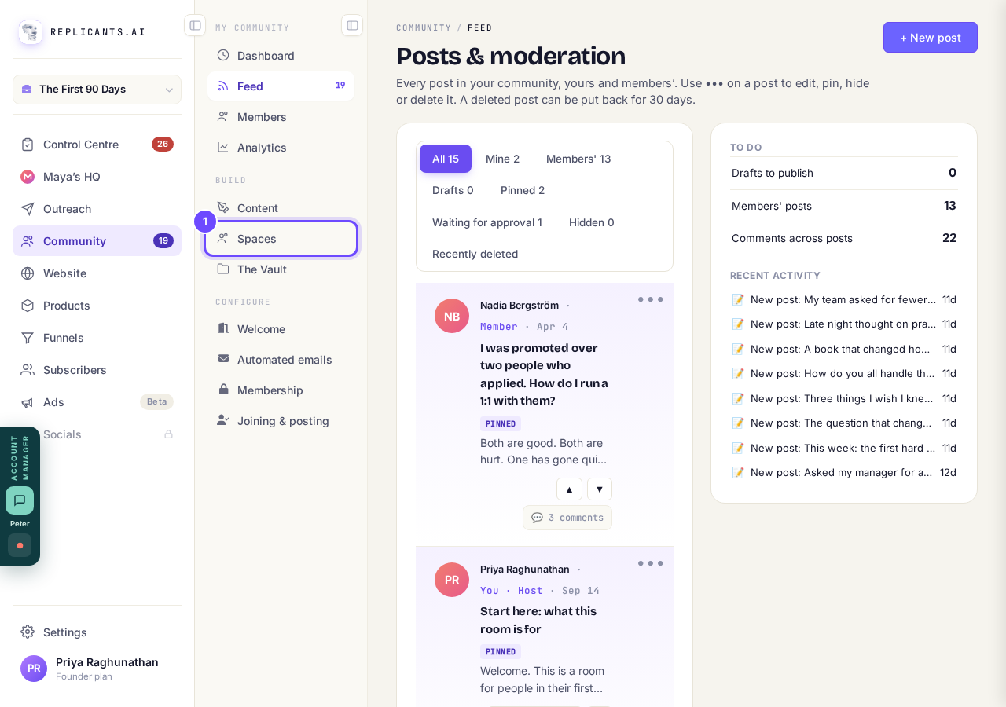Screen dimensions: 1006x707
Task: View the Waiting for approval 1 tab
Action: 487,222
